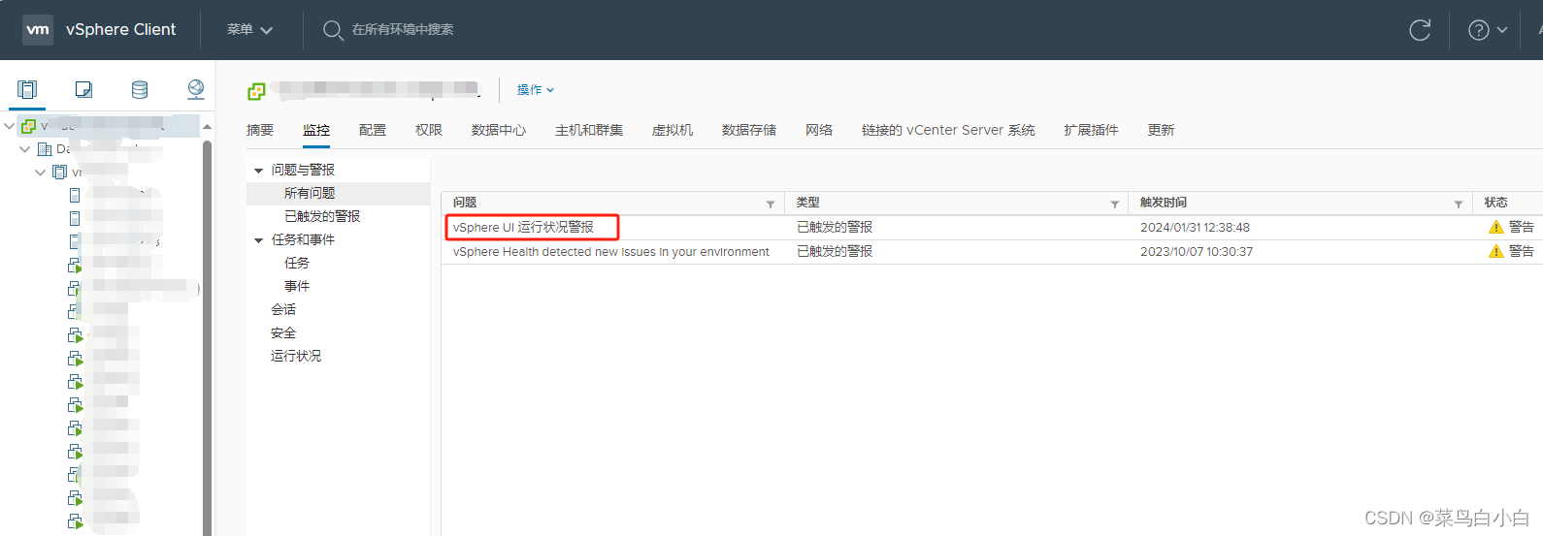Switch to the 摘要 tab

260,130
